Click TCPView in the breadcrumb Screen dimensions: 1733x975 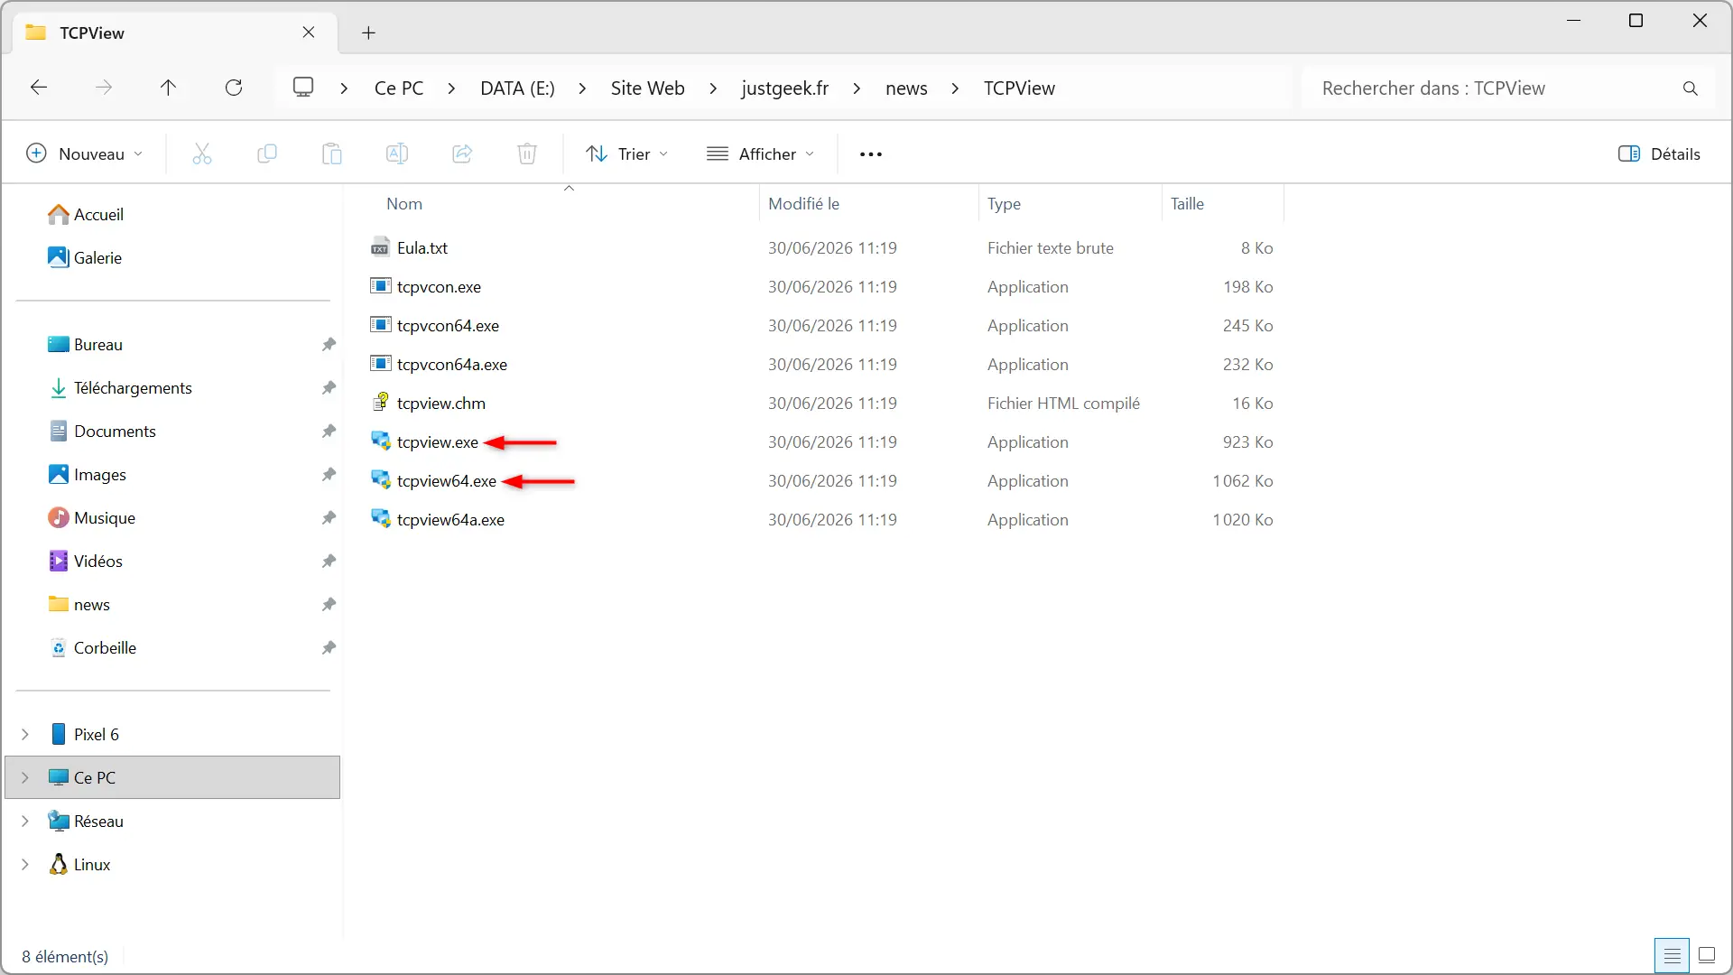tap(1019, 88)
